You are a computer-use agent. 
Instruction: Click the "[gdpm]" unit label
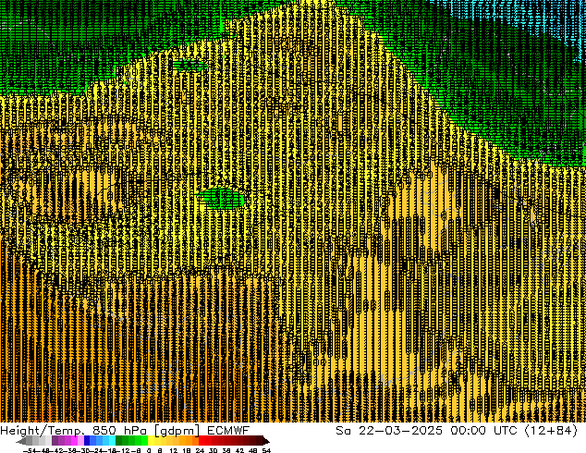coord(177,431)
